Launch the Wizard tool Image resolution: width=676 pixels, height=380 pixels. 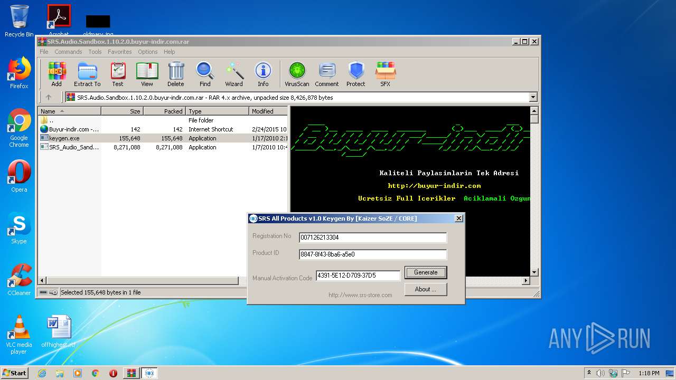coord(234,74)
